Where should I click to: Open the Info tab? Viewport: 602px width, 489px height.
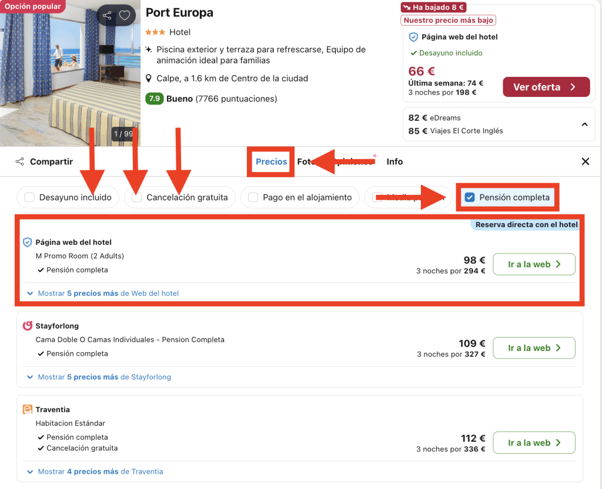[x=394, y=161]
